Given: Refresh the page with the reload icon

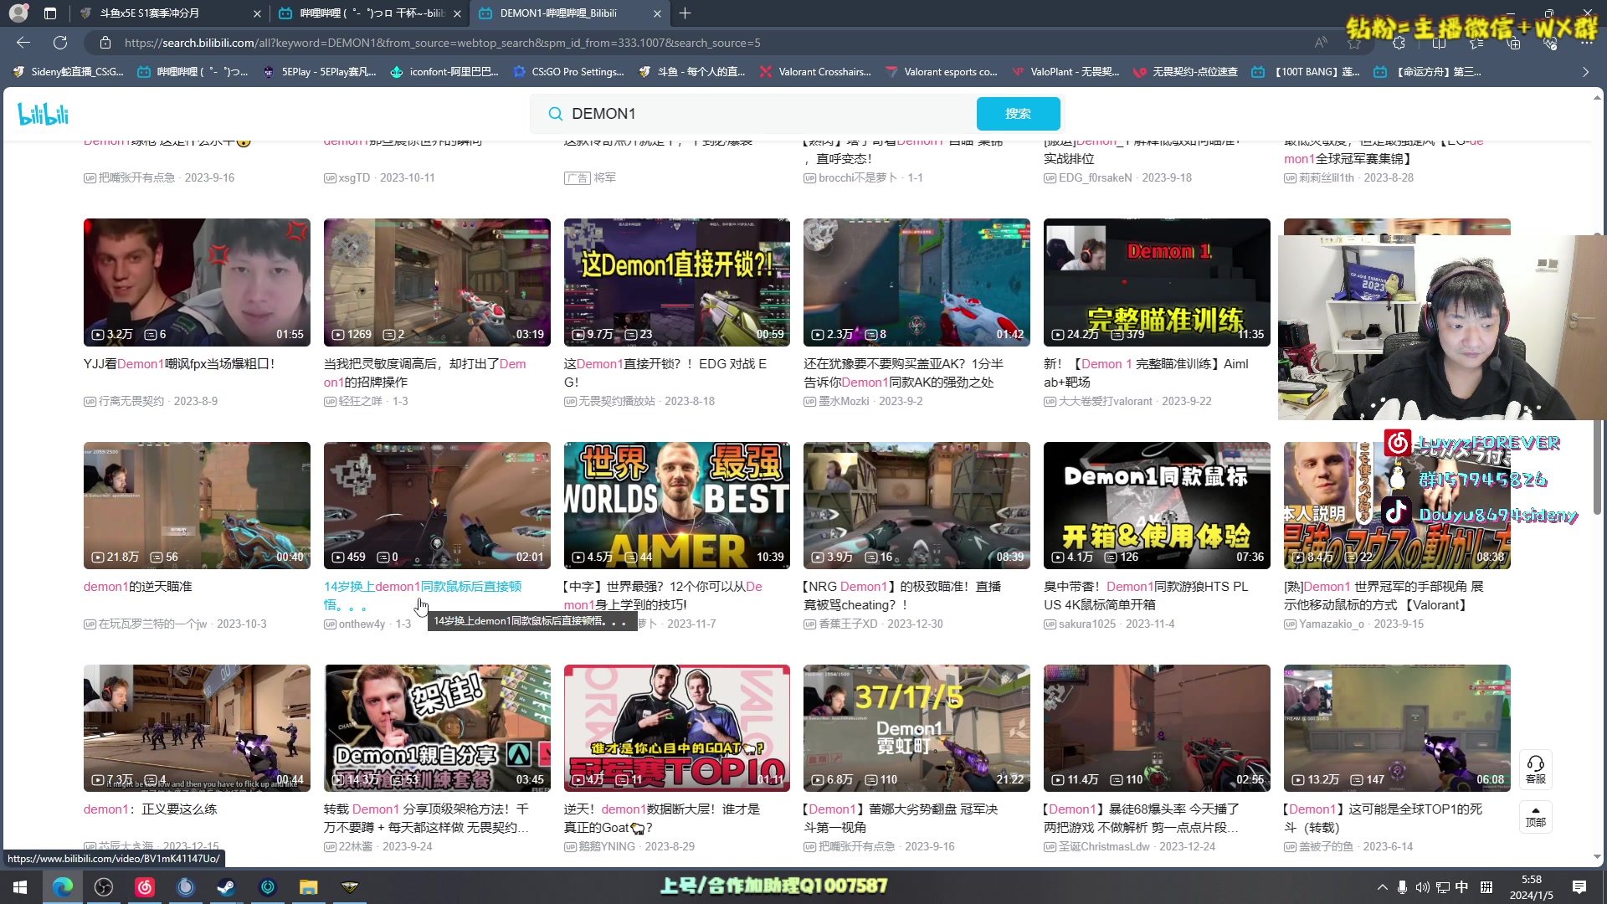Looking at the screenshot, I should click(x=60, y=43).
